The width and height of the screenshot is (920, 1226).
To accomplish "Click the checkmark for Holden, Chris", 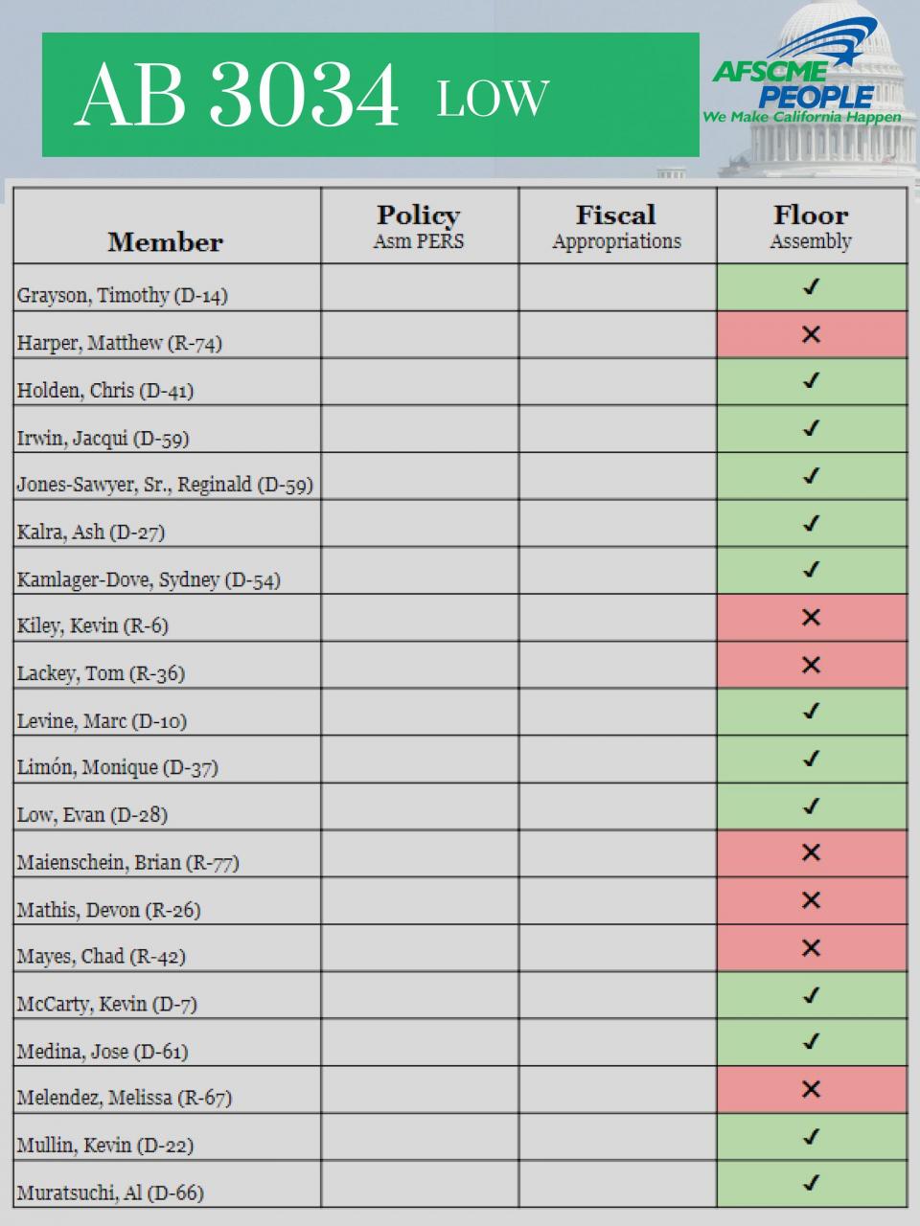I will point(812,381).
